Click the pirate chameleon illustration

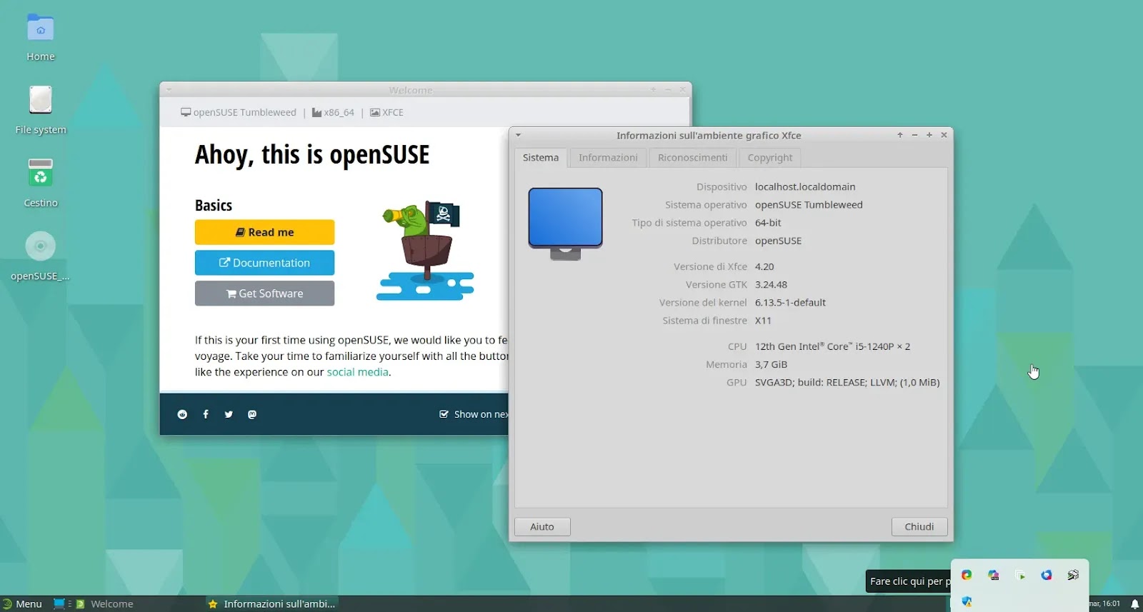click(x=426, y=250)
